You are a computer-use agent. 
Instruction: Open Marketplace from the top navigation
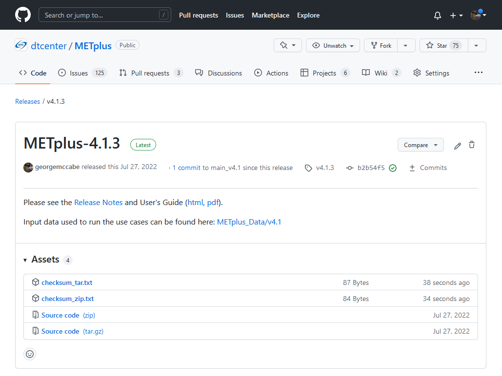(x=270, y=15)
